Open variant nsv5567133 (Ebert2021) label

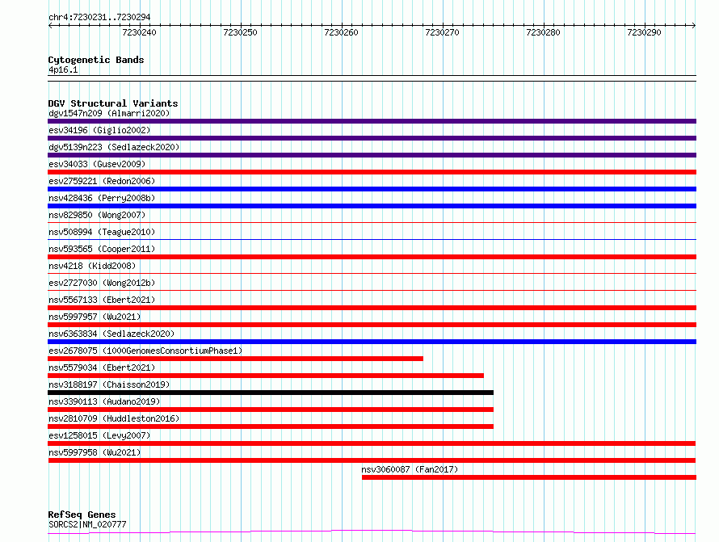click(x=102, y=300)
